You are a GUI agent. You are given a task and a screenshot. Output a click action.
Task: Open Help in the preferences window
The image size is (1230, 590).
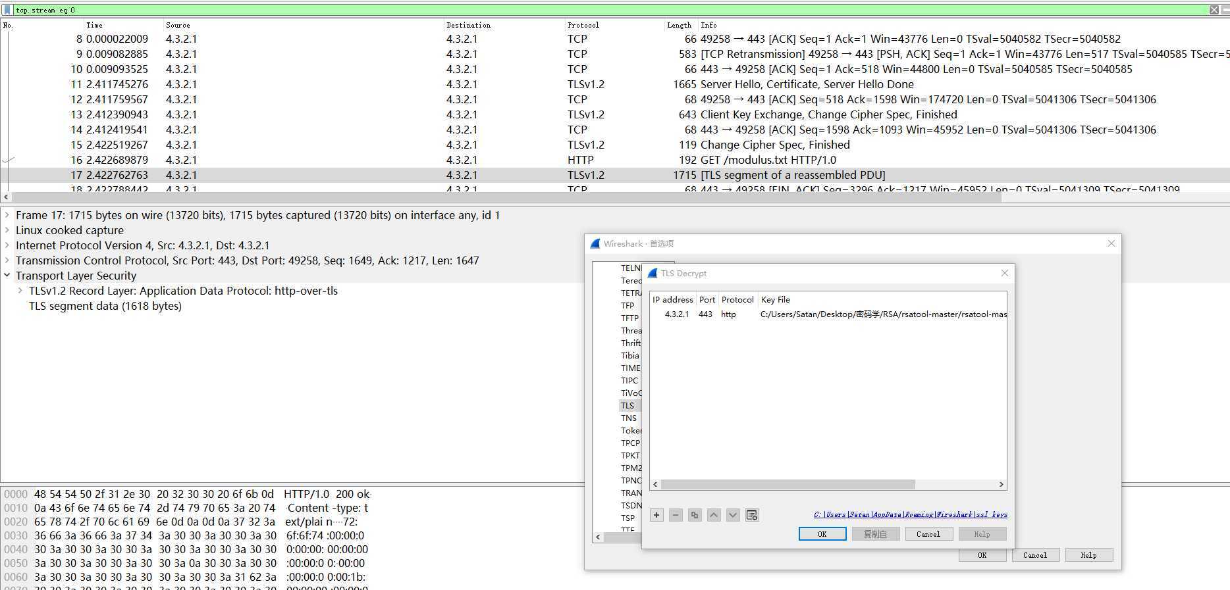tap(1089, 555)
